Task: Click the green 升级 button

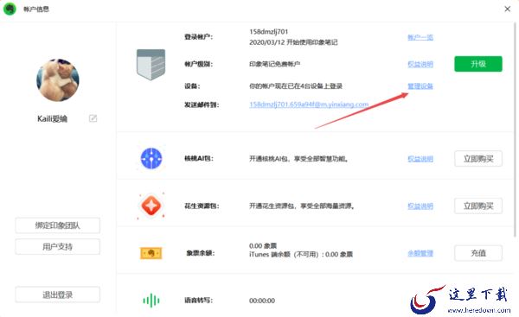Action: click(x=478, y=64)
